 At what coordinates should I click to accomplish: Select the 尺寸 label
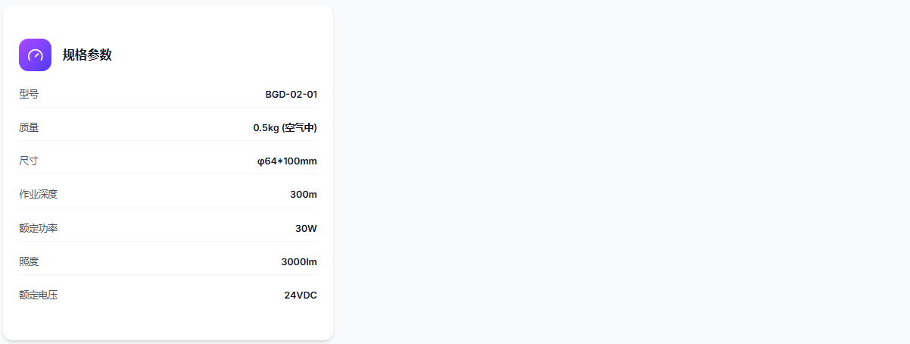(29, 161)
